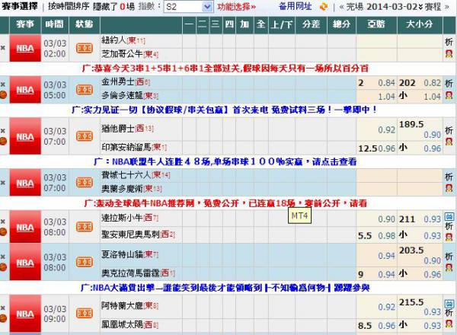This screenshot has width=457, height=335.
Task: Click NBA badge of 阿特蘭大鷹 game
Action: coord(25,314)
